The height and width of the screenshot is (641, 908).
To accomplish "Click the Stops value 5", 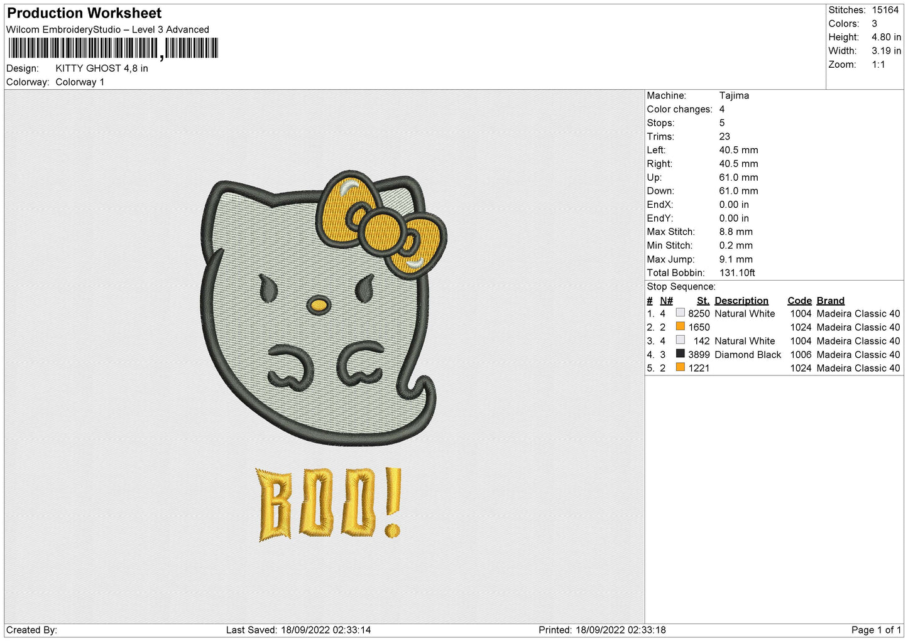I will pyautogui.click(x=722, y=124).
